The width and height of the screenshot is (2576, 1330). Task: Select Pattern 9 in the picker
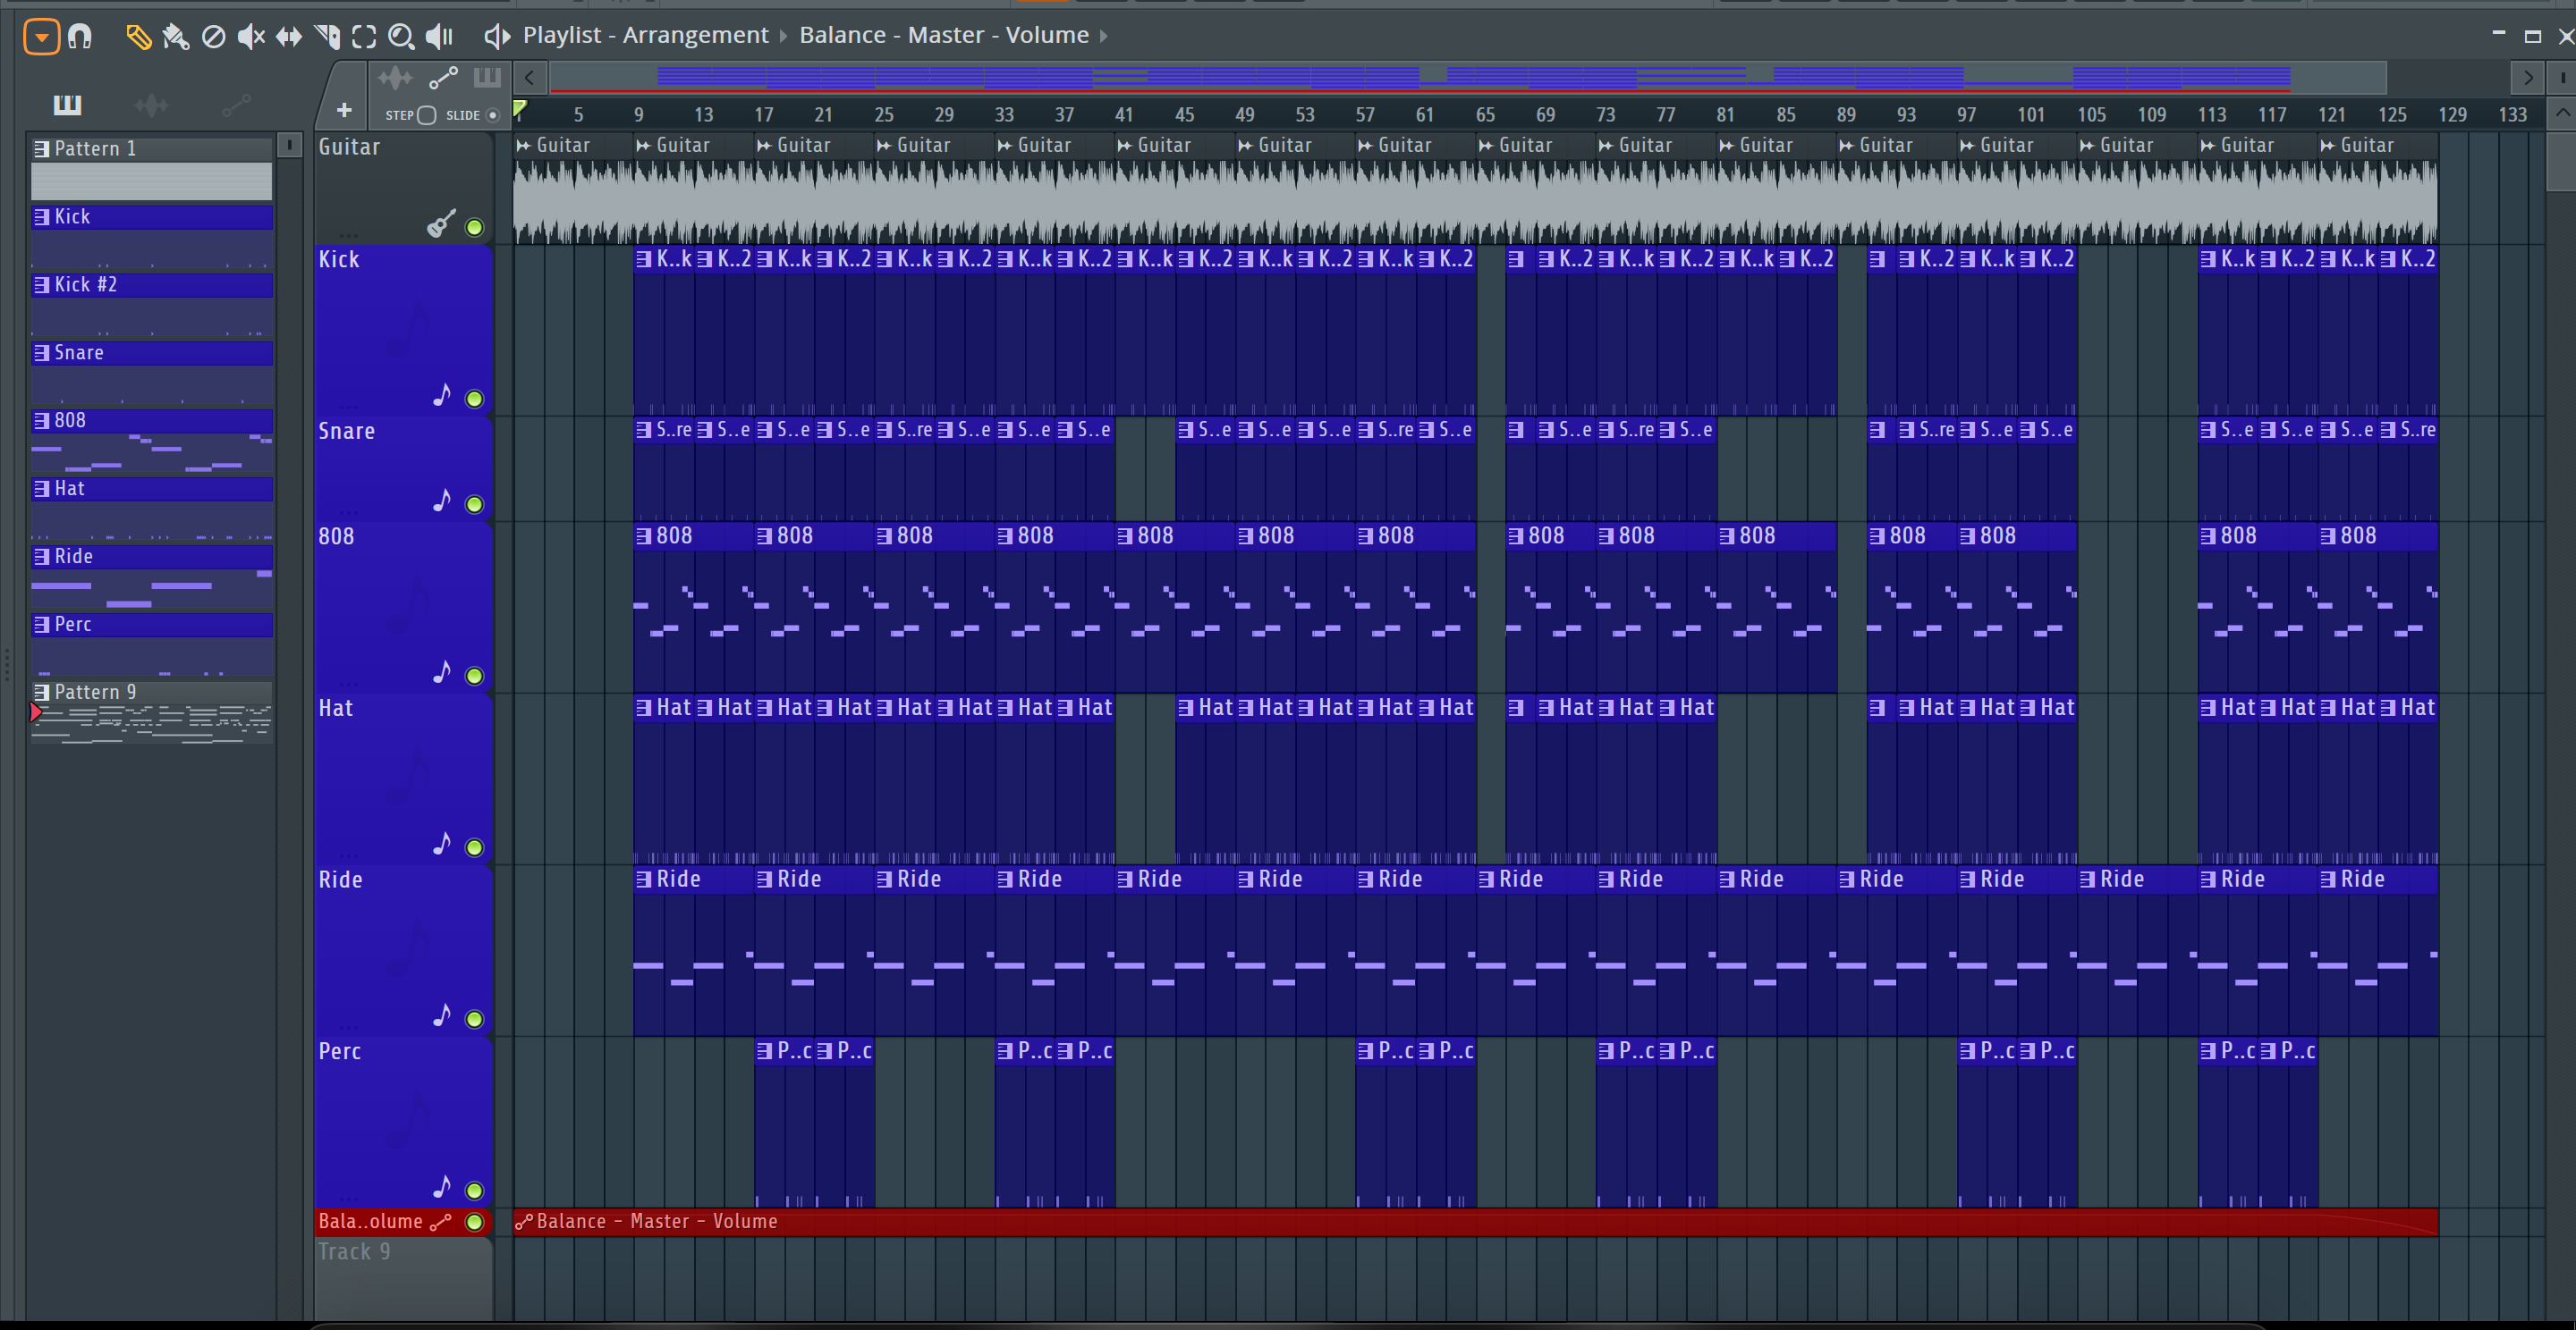click(150, 692)
